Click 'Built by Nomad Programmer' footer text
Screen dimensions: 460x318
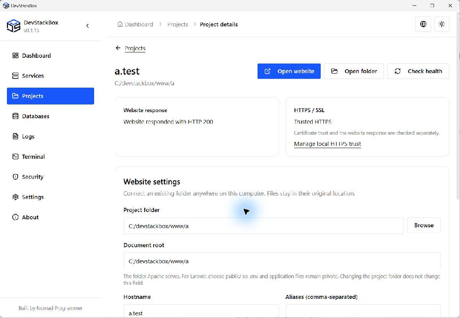point(51,308)
